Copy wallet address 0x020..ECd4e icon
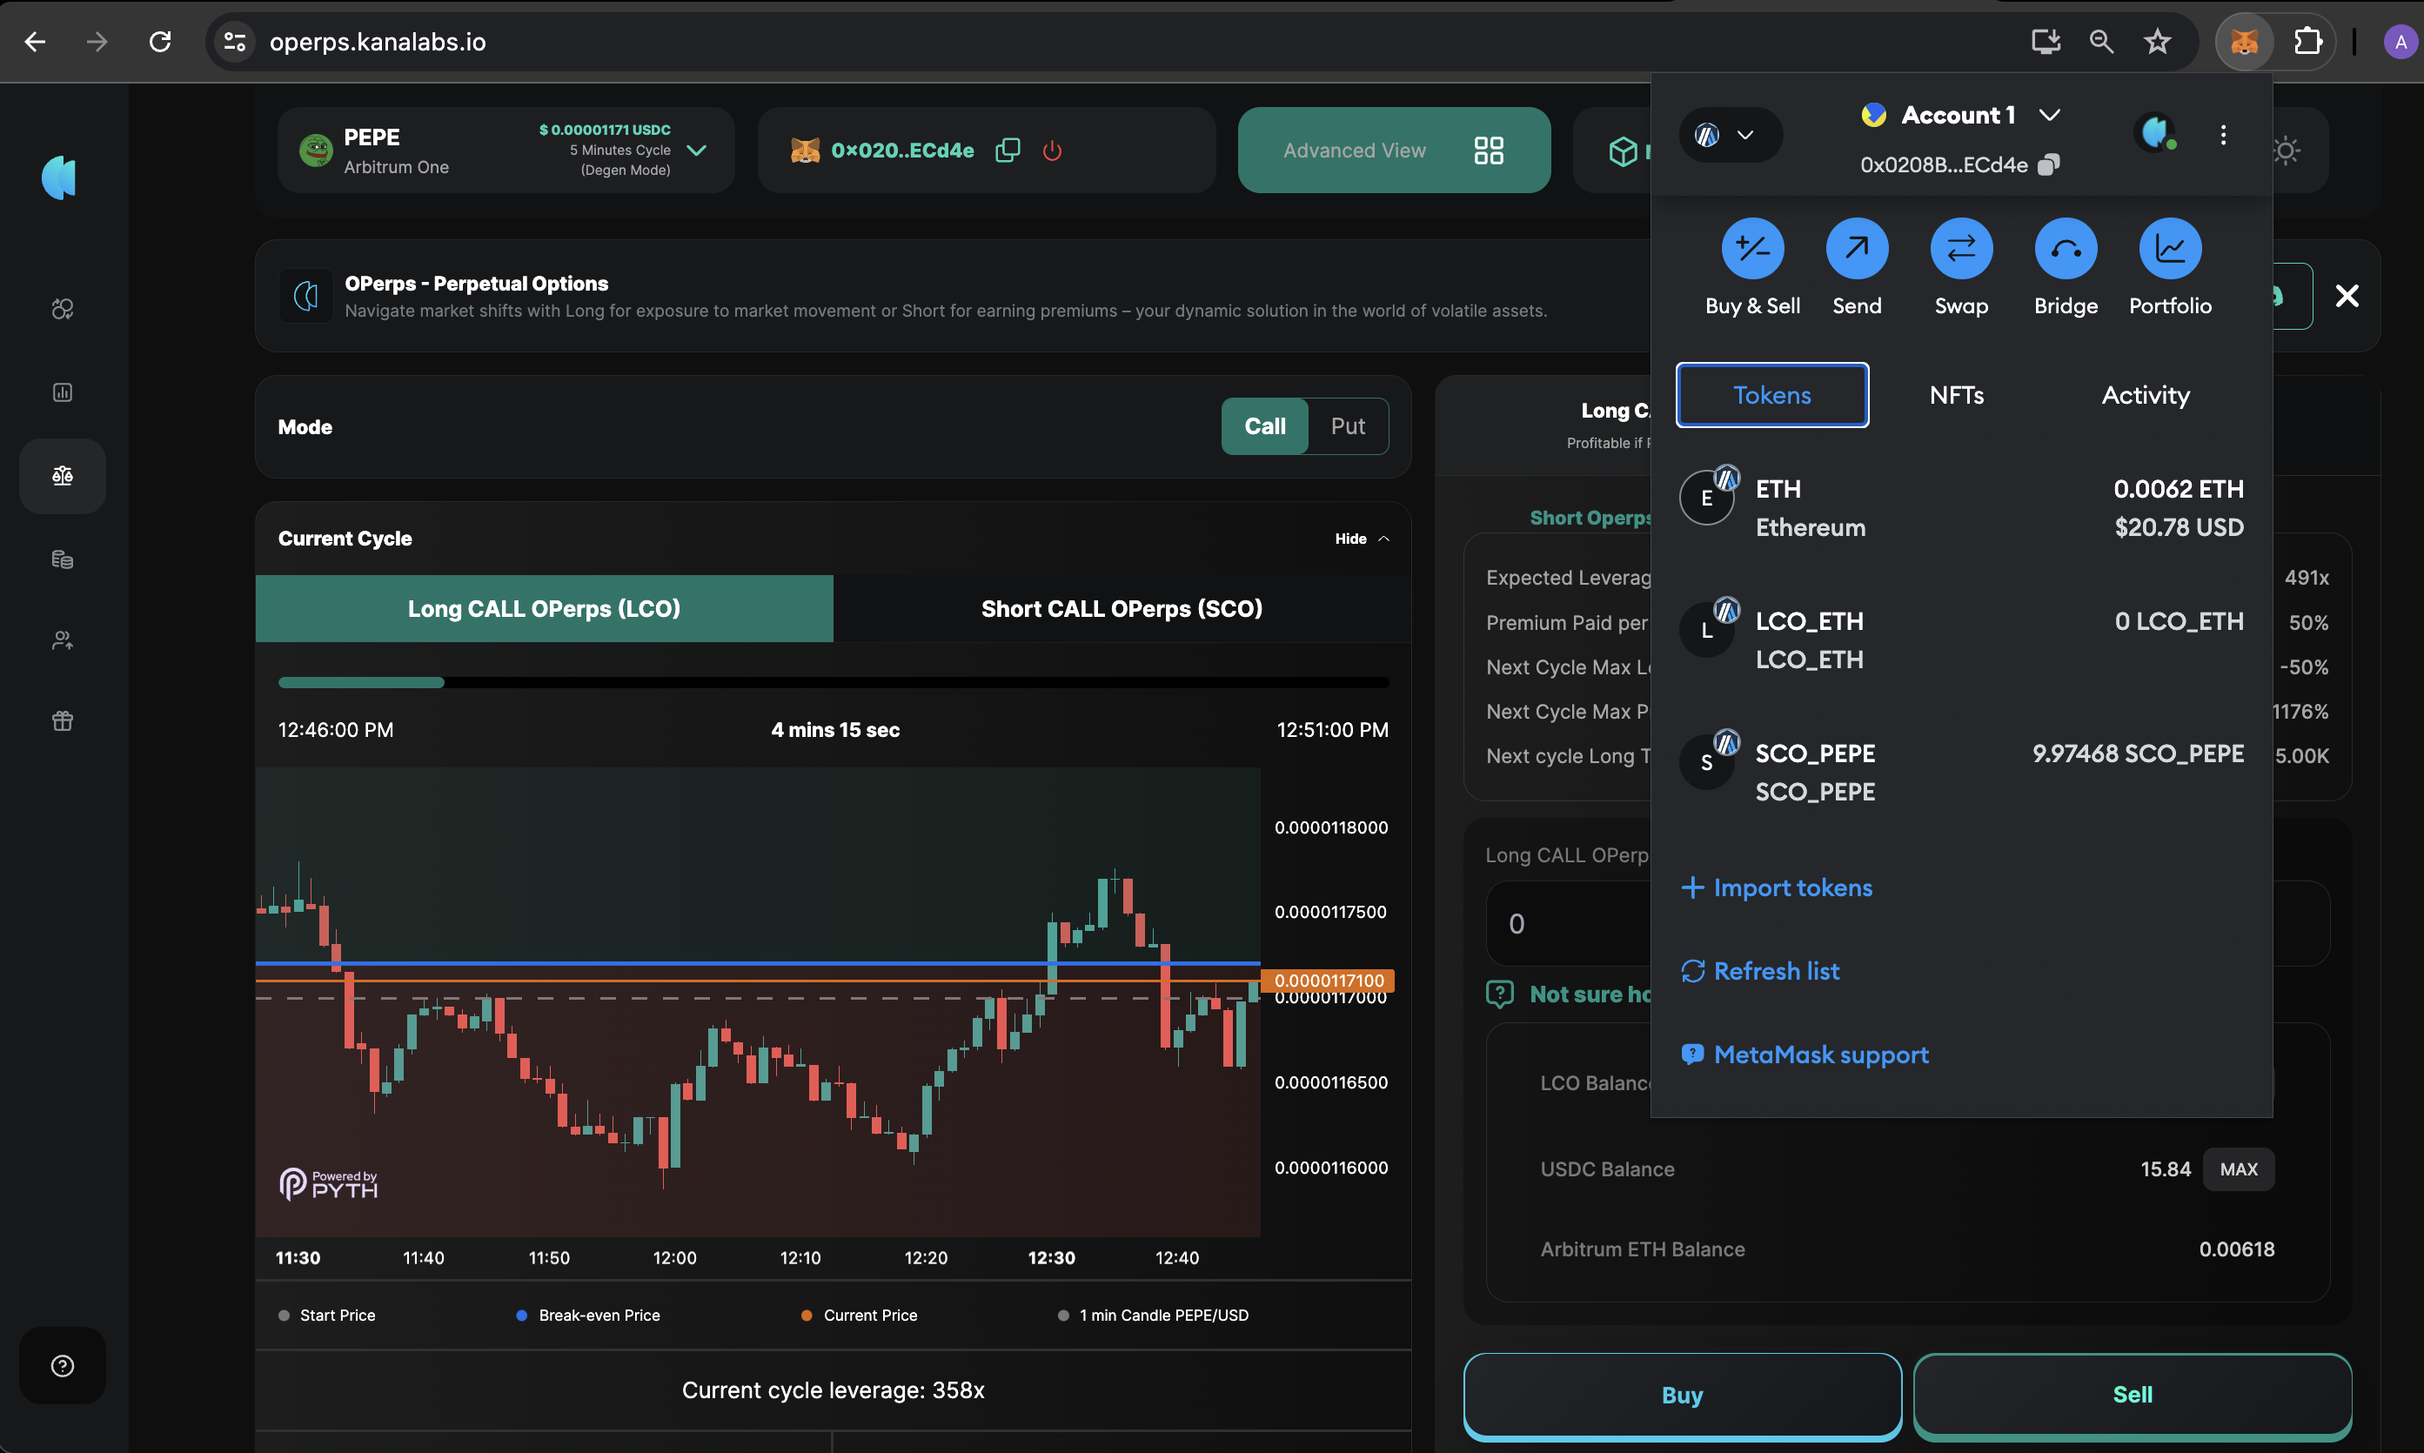2424x1453 pixels. [1008, 150]
